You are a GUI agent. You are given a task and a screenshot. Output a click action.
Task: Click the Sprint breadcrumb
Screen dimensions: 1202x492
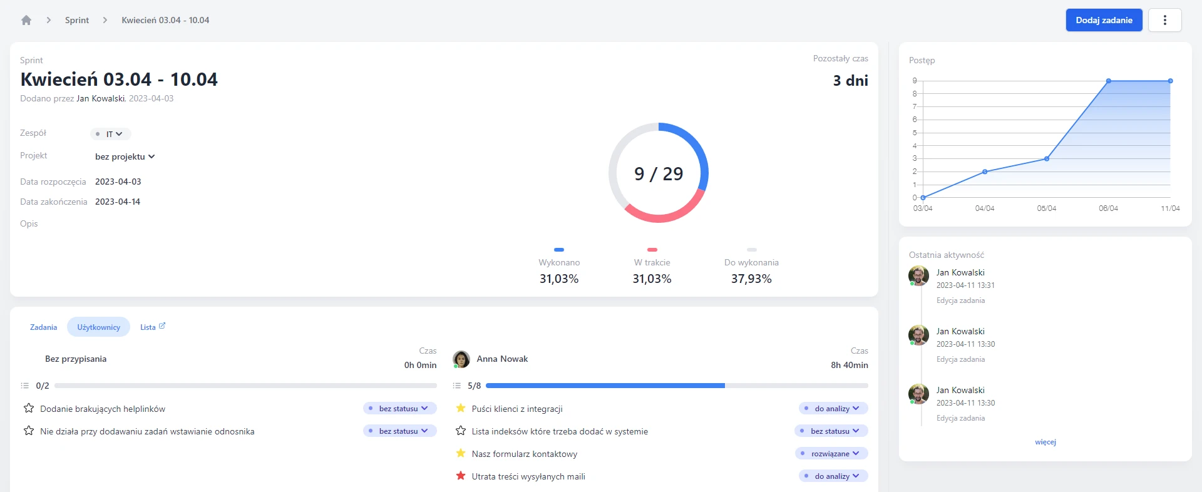[77, 20]
